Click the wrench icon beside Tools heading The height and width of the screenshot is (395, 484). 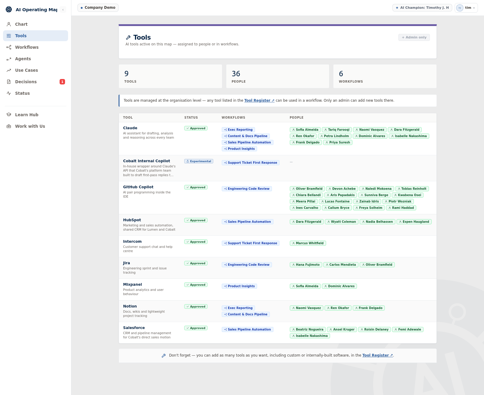point(128,38)
